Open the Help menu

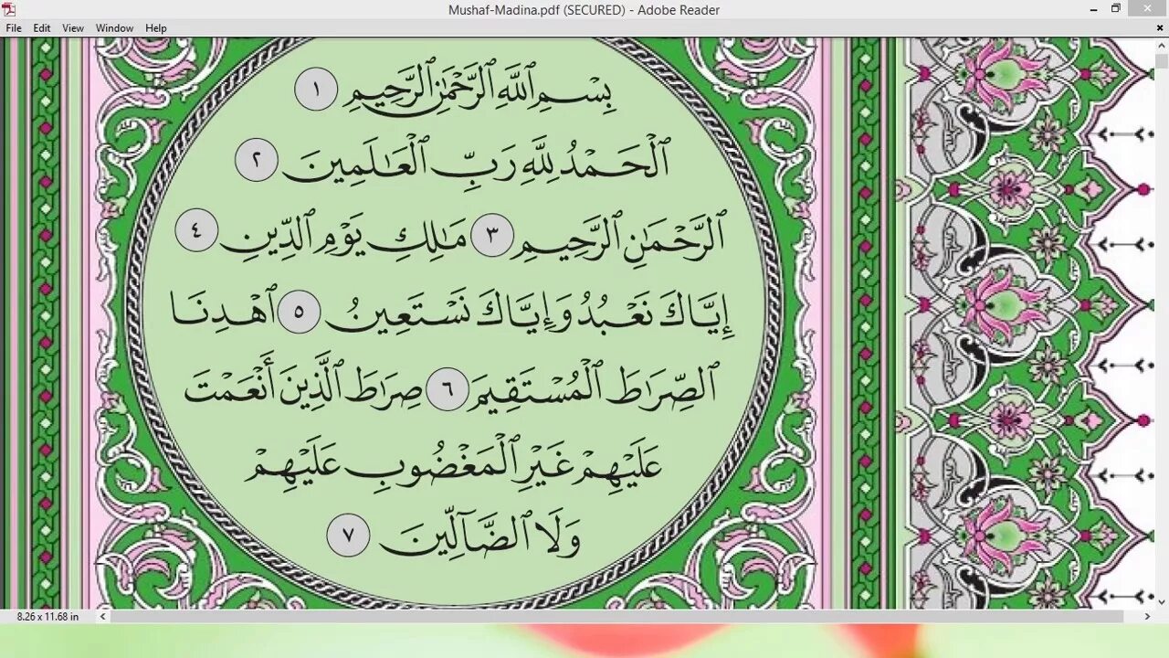[156, 28]
